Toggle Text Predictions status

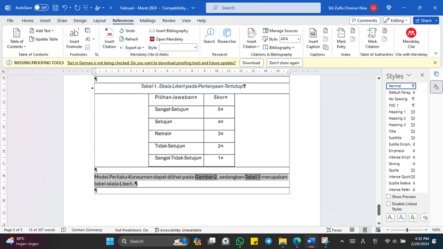131,230
